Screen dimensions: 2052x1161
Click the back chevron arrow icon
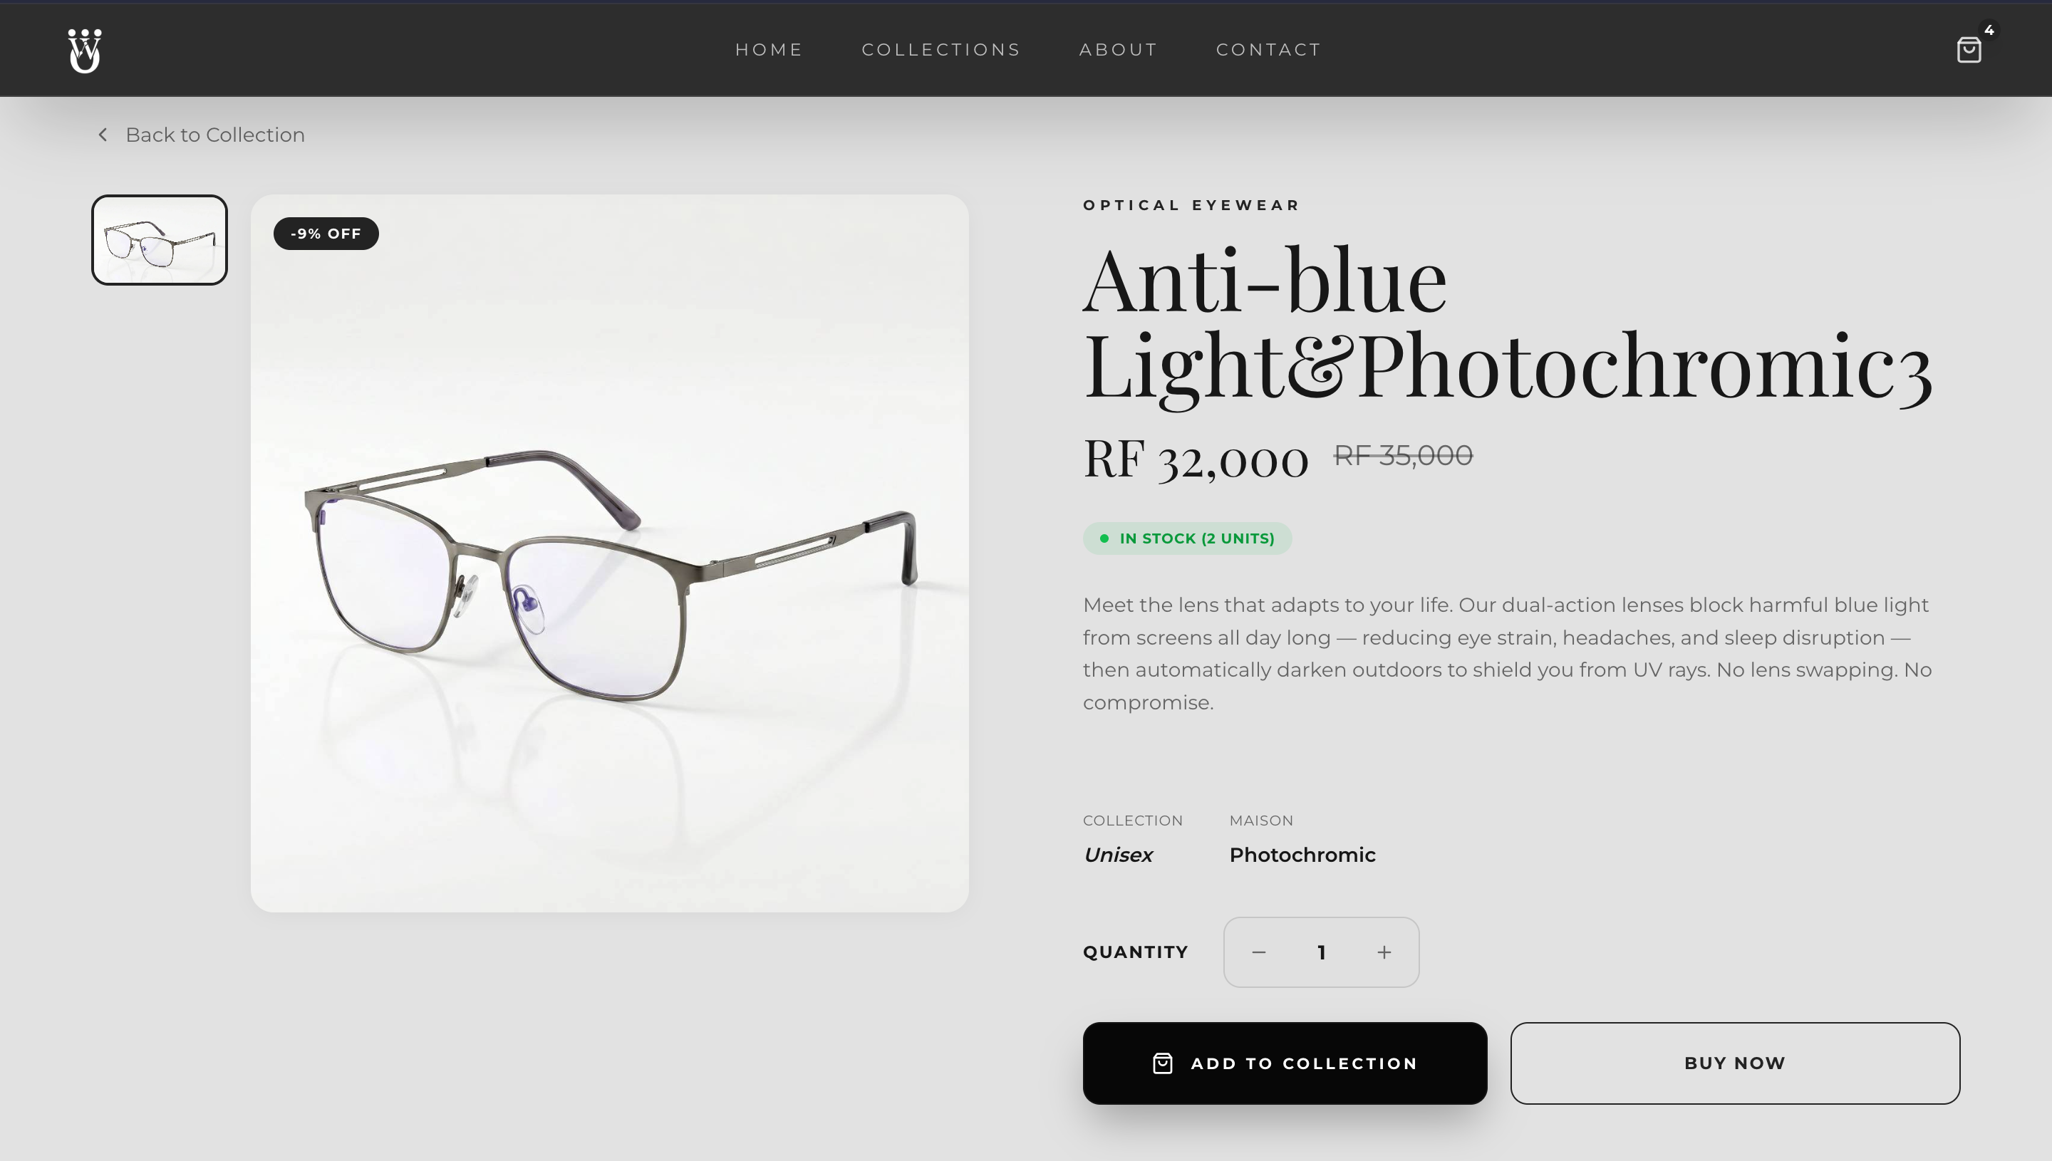point(102,134)
